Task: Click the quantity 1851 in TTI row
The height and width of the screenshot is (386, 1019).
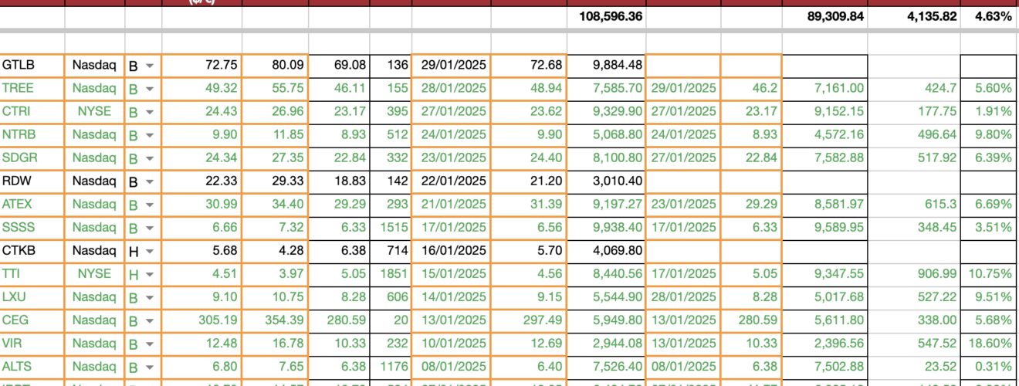Action: pyautogui.click(x=391, y=274)
